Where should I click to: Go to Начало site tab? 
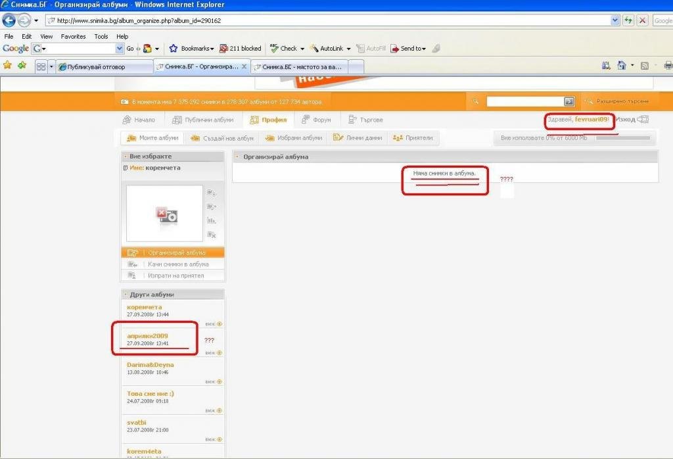[x=139, y=120]
